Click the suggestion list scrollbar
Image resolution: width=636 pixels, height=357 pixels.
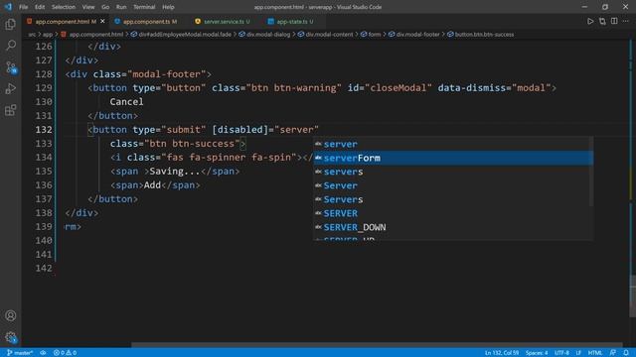(590, 172)
